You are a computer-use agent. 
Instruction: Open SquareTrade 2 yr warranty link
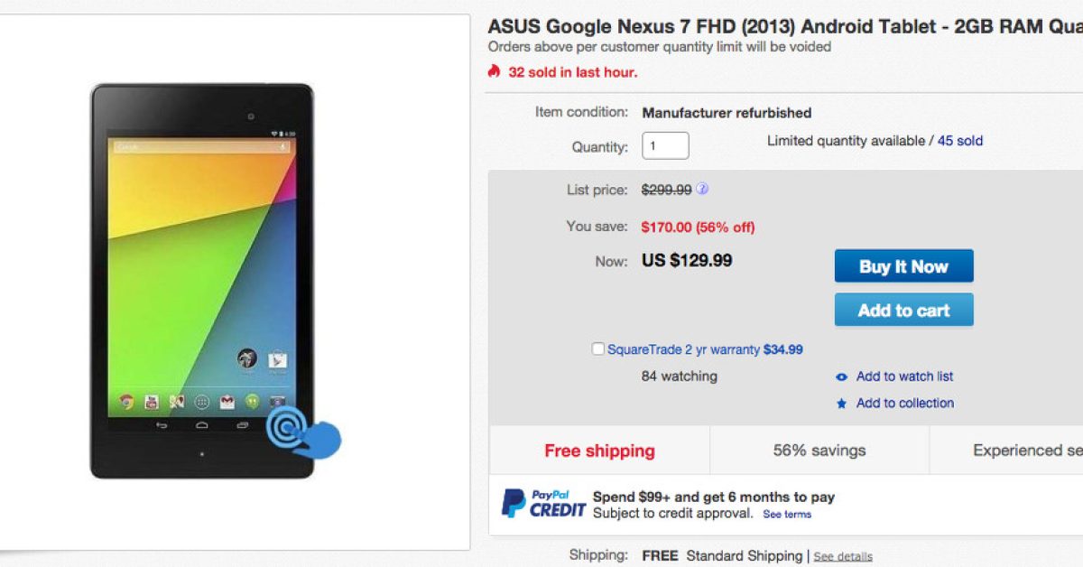click(x=683, y=349)
